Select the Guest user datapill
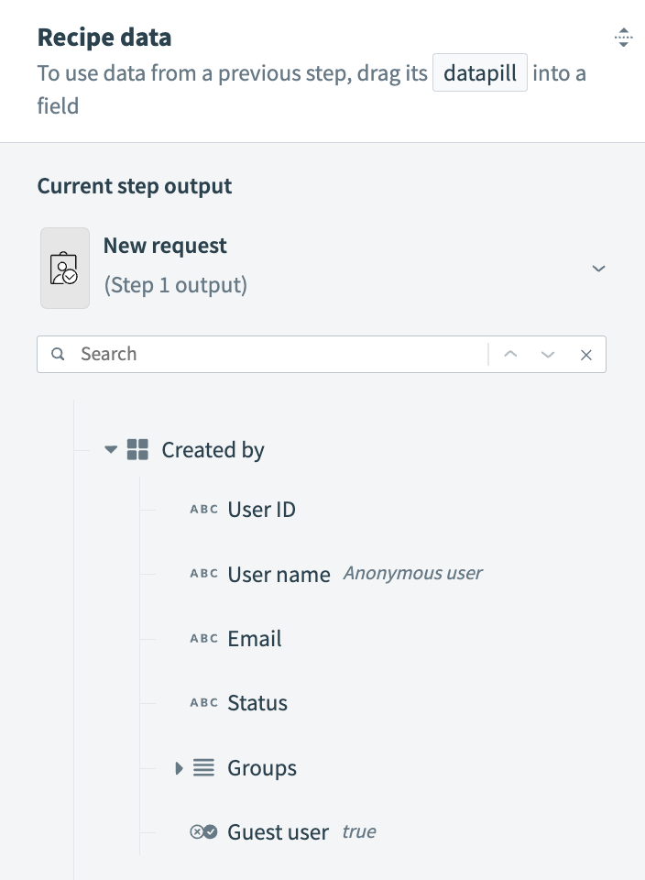This screenshot has width=645, height=880. click(x=278, y=832)
